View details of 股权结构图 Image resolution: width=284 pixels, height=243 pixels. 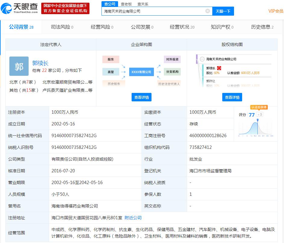(x=232, y=97)
